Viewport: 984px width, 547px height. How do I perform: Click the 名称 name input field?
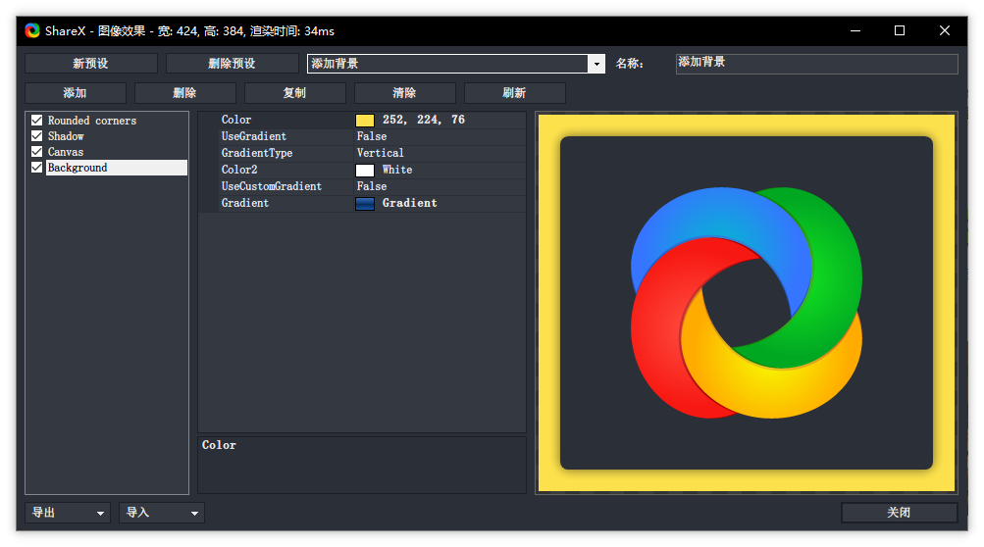pos(816,64)
